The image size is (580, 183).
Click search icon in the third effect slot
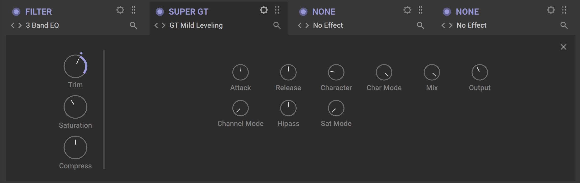click(x=421, y=25)
